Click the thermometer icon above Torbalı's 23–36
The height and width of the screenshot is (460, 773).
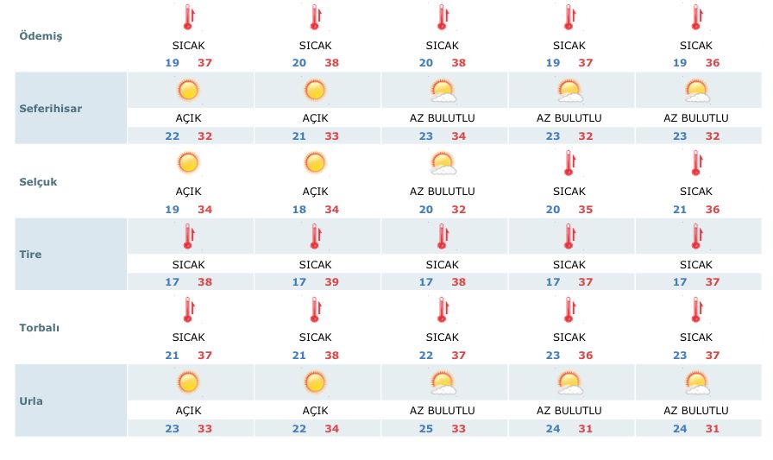(569, 309)
